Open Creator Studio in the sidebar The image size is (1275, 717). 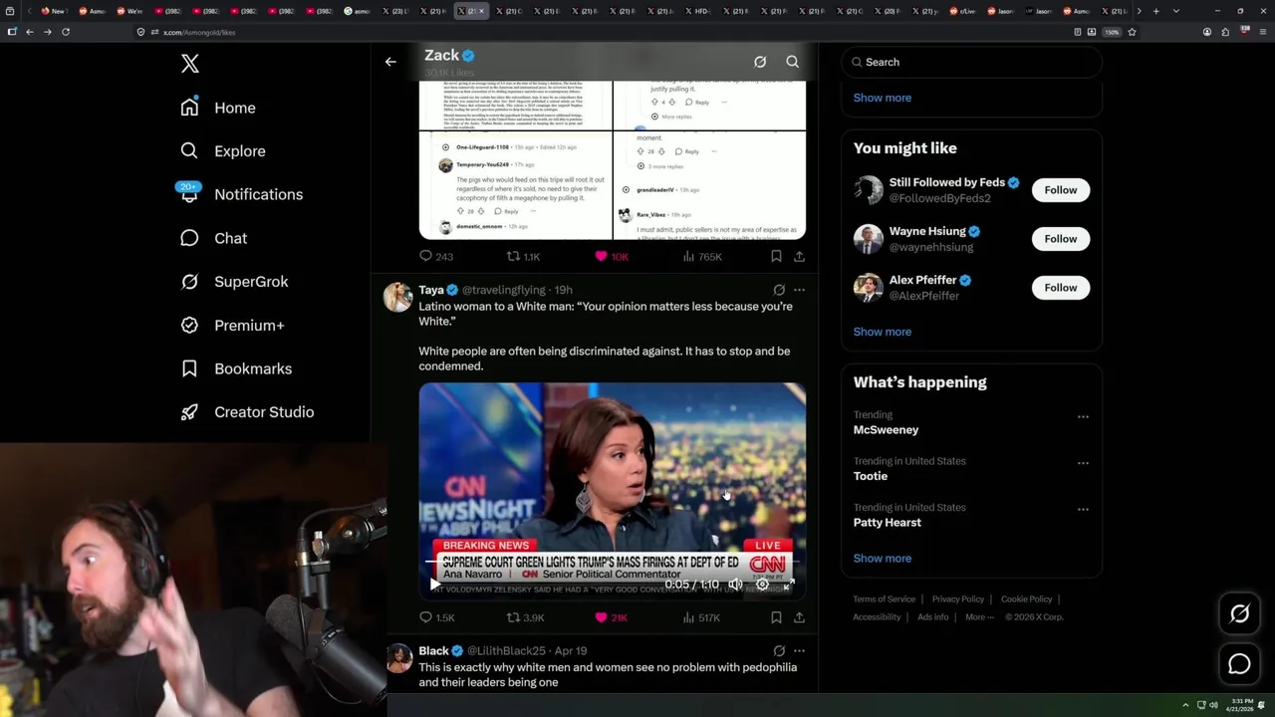tap(246, 412)
